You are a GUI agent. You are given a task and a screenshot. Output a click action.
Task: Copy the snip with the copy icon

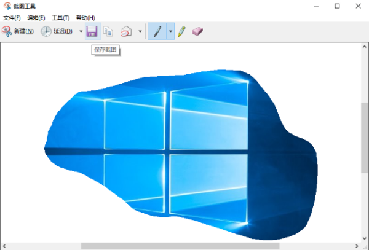click(x=108, y=31)
